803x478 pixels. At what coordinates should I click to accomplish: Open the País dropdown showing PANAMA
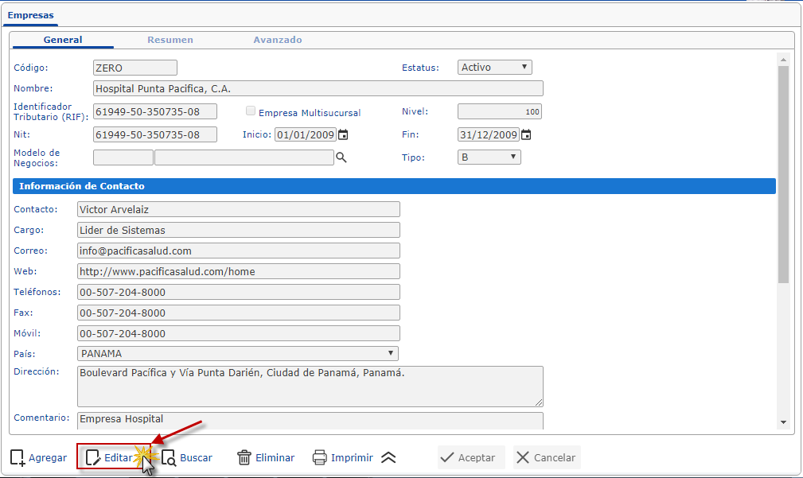238,353
